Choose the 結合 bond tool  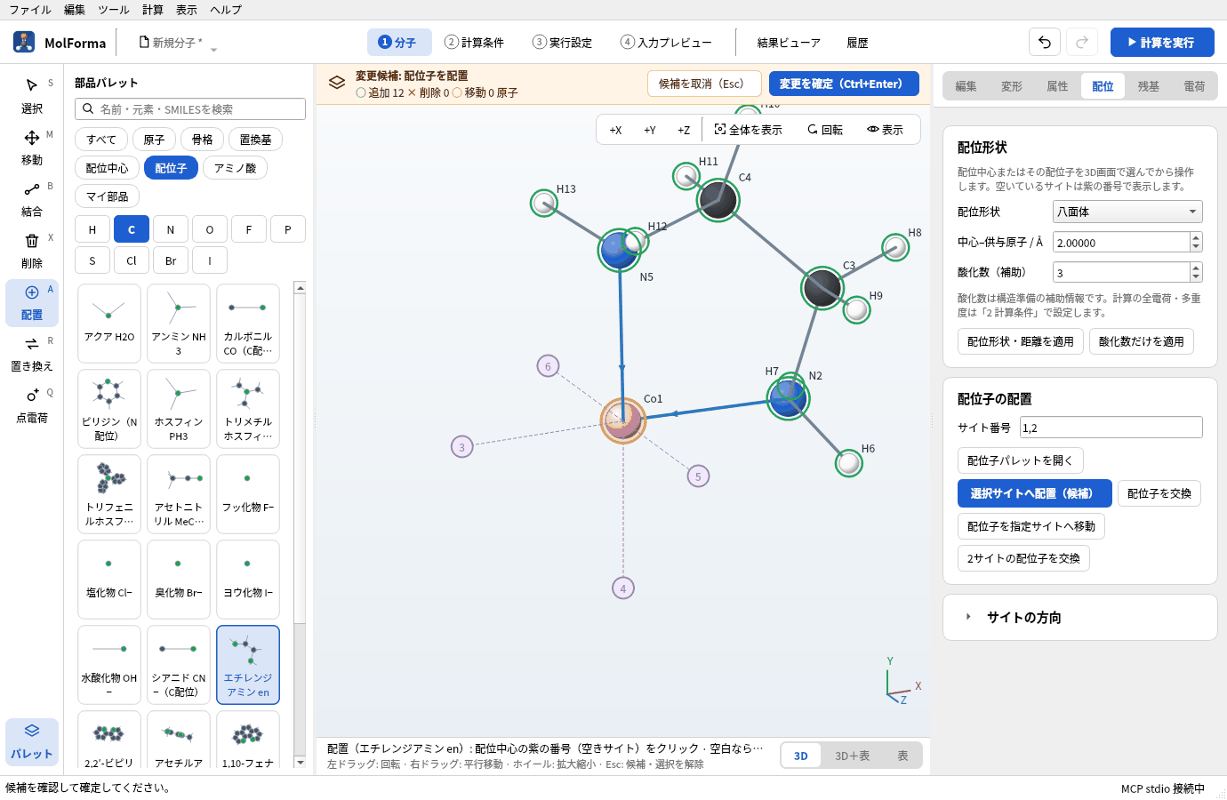point(32,199)
